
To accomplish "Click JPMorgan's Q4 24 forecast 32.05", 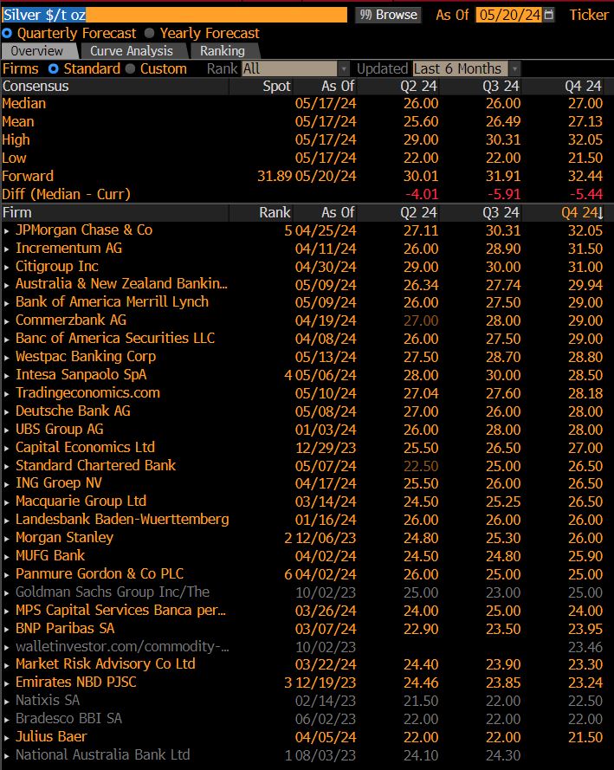I will tap(585, 230).
